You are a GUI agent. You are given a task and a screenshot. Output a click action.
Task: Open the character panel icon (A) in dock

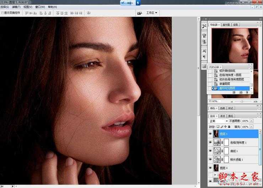(204, 51)
